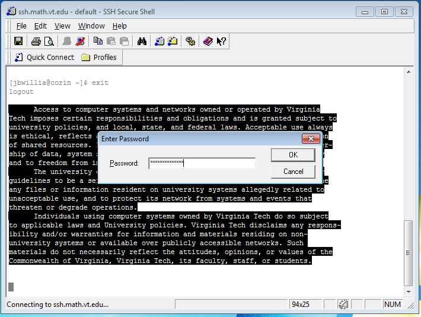The height and width of the screenshot is (317, 421).
Task: Click Cancel in the Enter Password dialog
Action: 293,172
